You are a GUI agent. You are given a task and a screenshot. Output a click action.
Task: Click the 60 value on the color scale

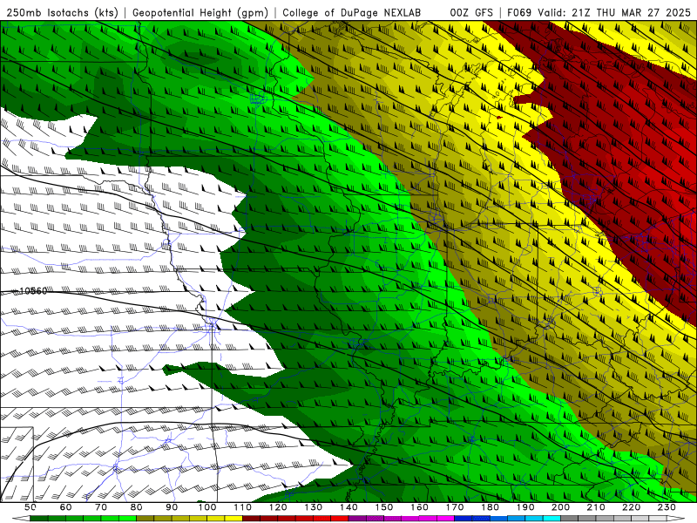(65, 507)
